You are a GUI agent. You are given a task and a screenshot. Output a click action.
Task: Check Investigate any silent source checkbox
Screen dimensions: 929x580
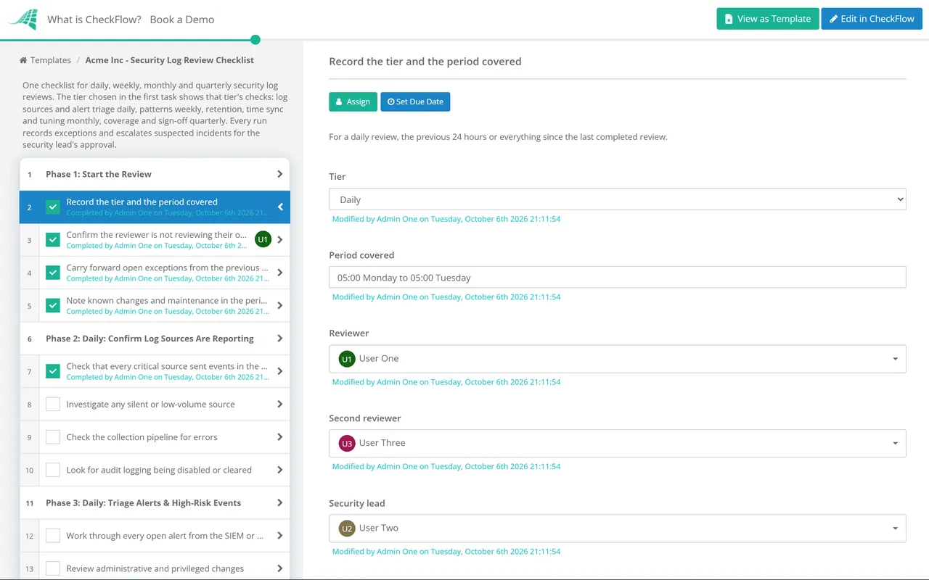click(x=53, y=404)
